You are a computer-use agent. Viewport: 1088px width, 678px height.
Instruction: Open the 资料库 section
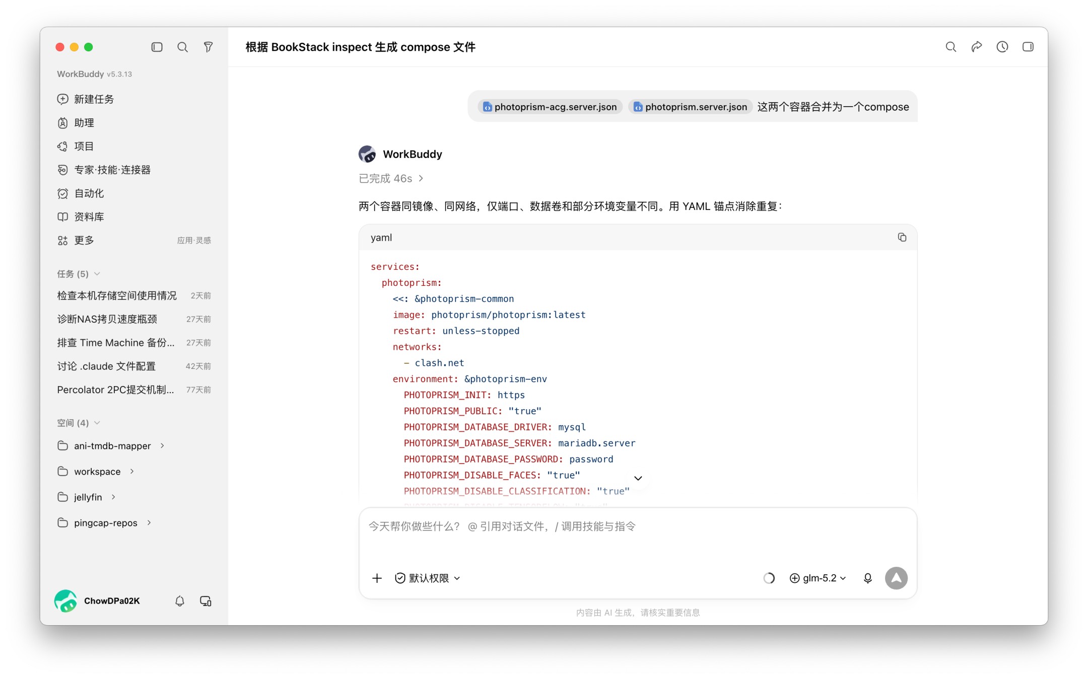(x=134, y=217)
